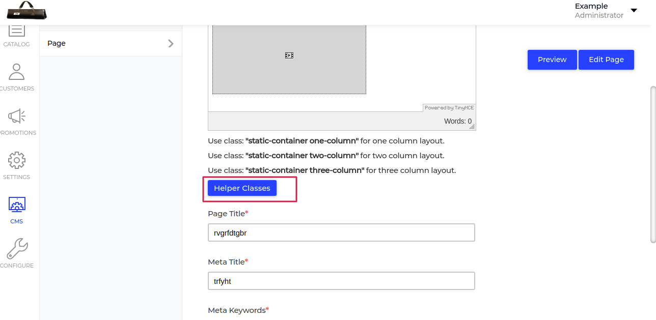The width and height of the screenshot is (656, 320).
Task: Open the Example Administrator dropdown arrow
Action: tap(634, 10)
